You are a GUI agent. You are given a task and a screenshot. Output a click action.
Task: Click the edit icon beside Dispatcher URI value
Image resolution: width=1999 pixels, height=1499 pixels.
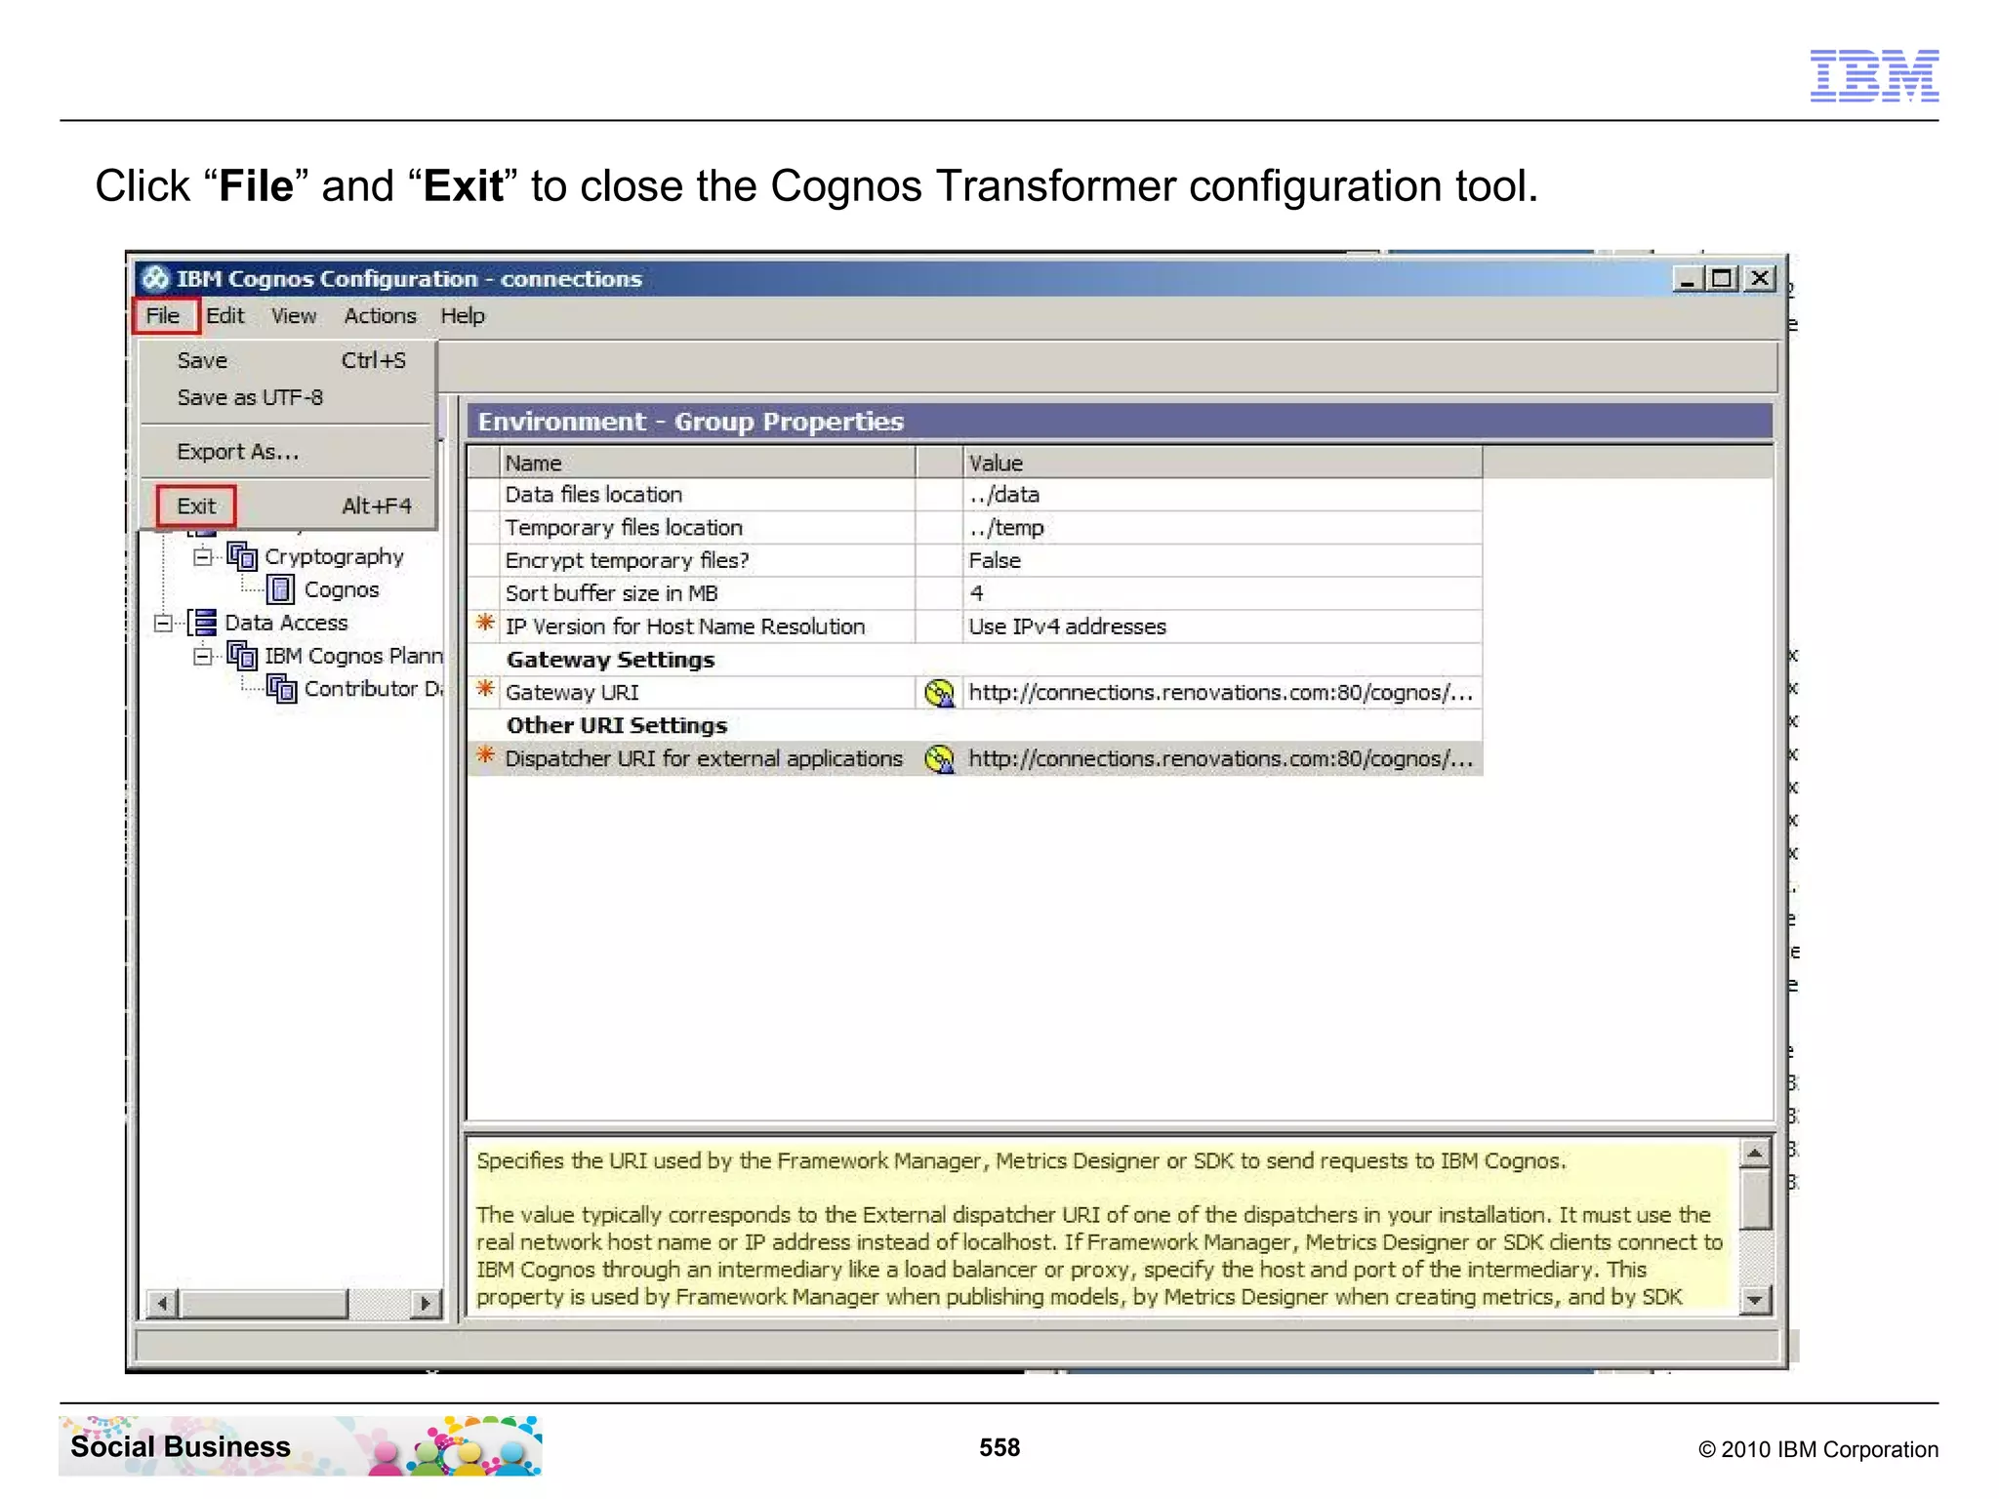[939, 759]
